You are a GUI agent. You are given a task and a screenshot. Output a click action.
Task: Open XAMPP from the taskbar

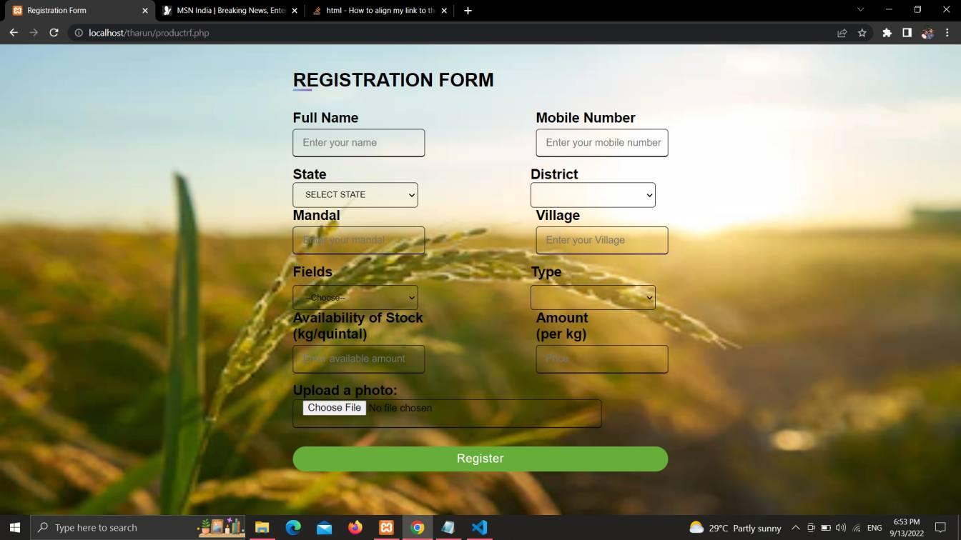point(386,528)
